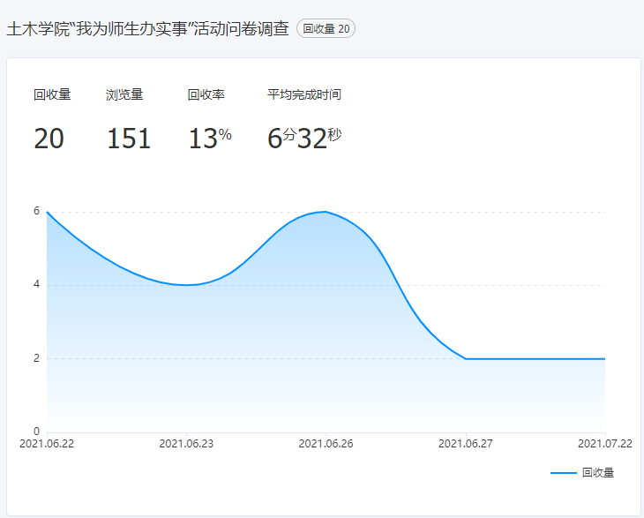The height and width of the screenshot is (518, 644).
Task: Click the line's starting point at 2021.06.22
Action: click(48, 212)
